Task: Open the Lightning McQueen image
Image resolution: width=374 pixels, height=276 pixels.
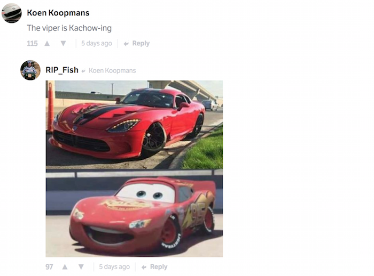Action: pyautogui.click(x=134, y=213)
